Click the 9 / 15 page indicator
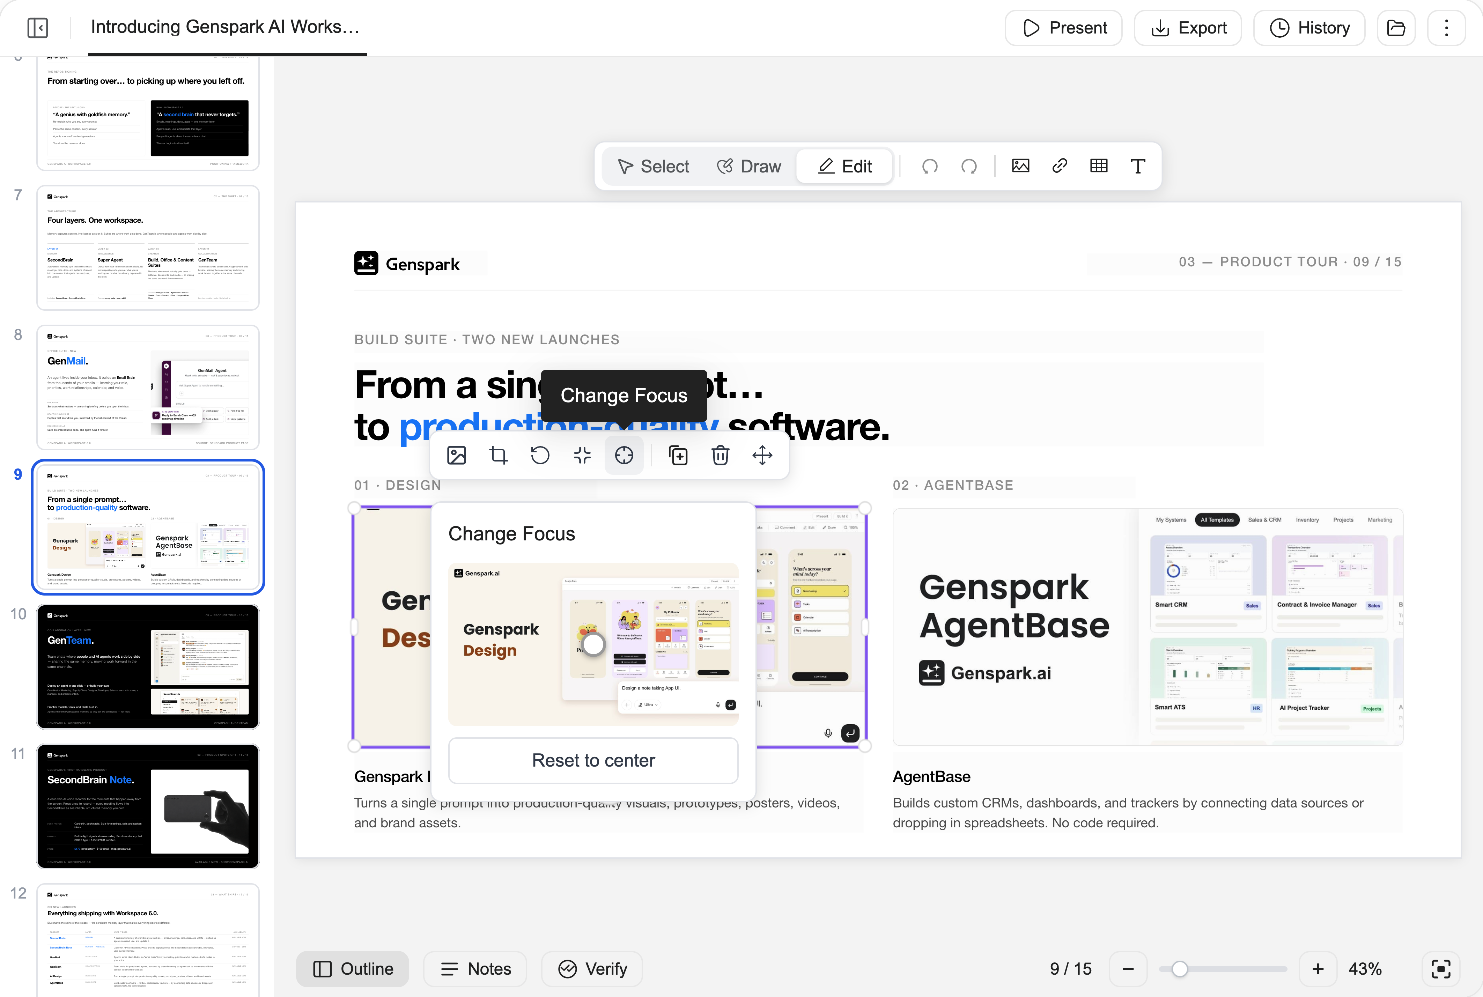1483x997 pixels. click(1070, 969)
